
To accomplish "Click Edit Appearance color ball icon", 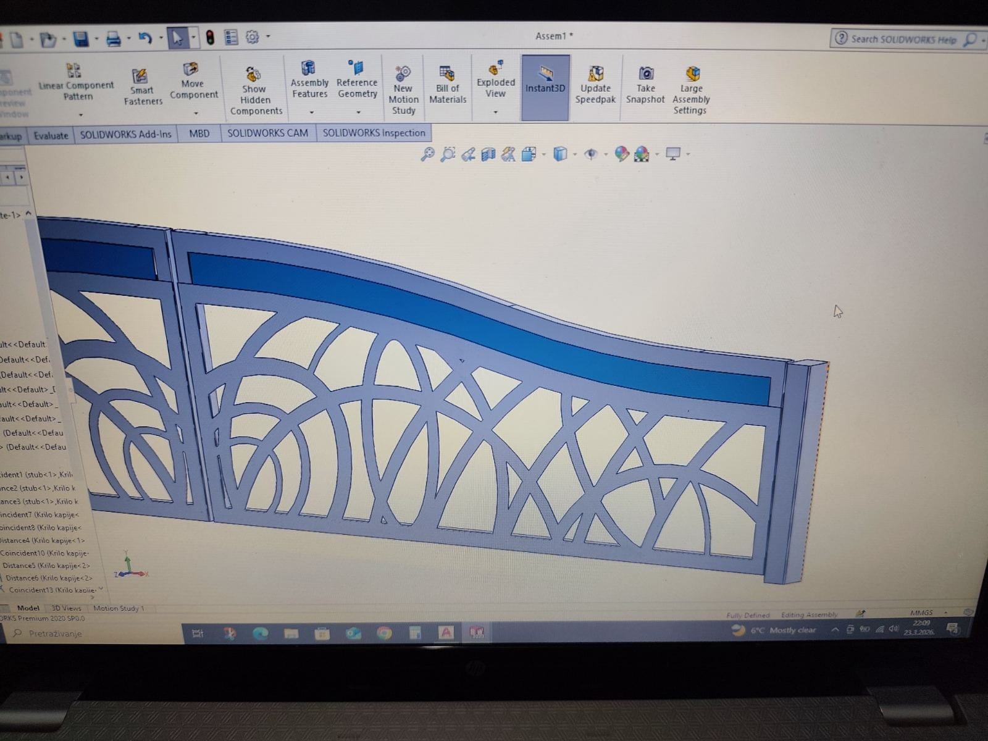I will click(621, 154).
